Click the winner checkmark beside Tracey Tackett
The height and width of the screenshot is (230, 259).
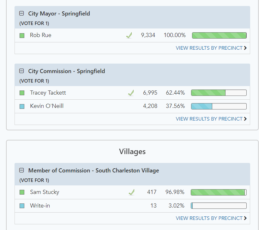131,93
